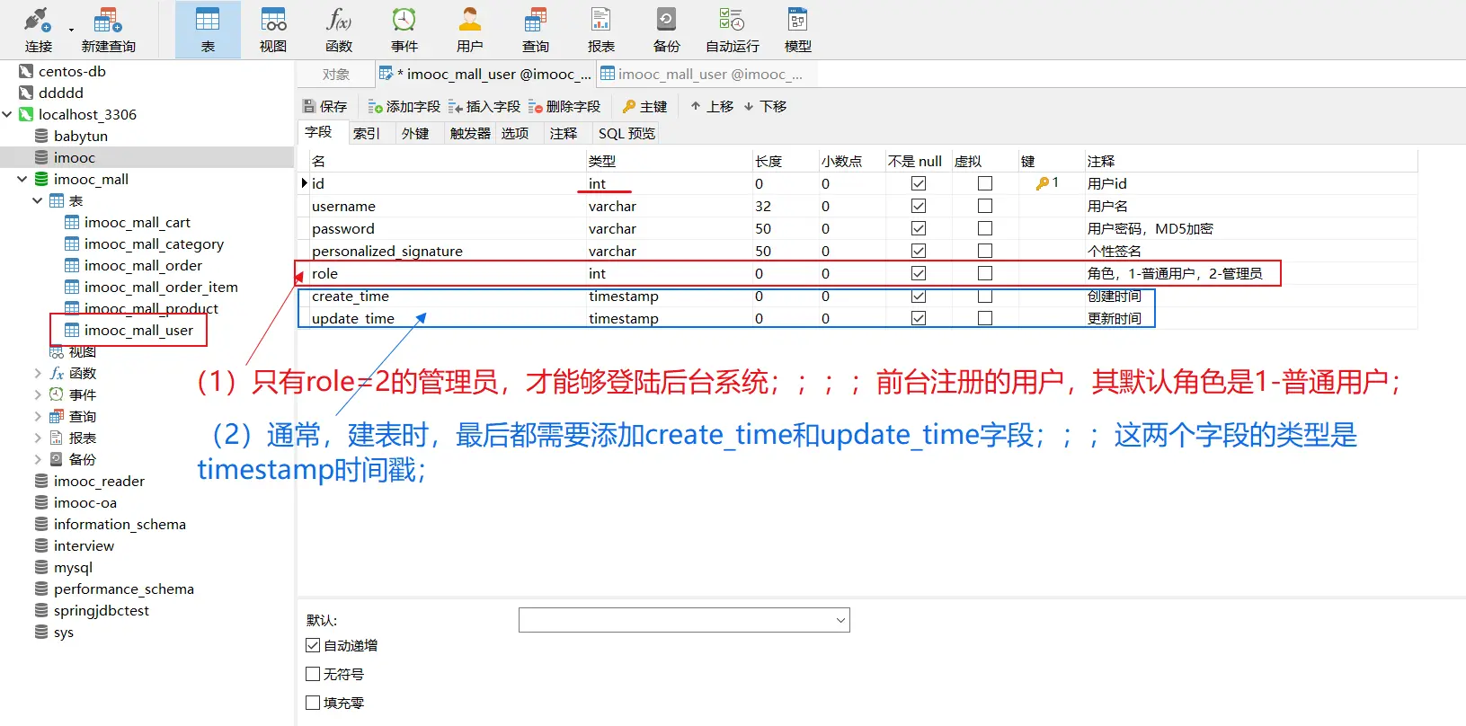The width and height of the screenshot is (1466, 726).
Task: Expand the 函数 node in tree
Action: click(x=38, y=373)
